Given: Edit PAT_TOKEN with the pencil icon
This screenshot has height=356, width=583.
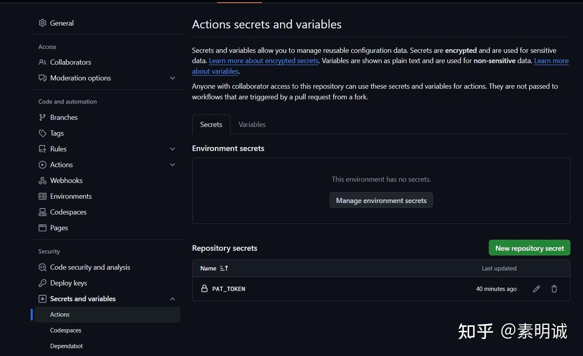Looking at the screenshot, I should pos(536,289).
